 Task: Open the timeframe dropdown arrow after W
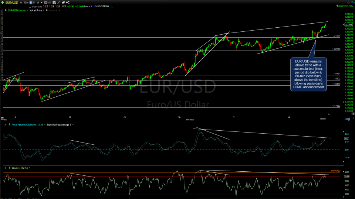pos(42,3)
